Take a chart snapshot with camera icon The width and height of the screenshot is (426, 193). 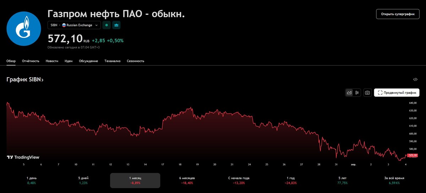367,93
